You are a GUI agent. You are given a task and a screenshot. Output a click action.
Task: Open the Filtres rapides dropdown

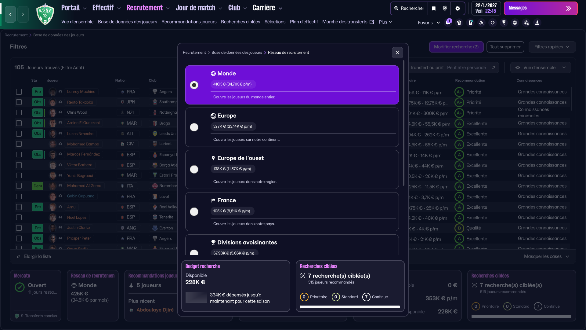(552, 47)
